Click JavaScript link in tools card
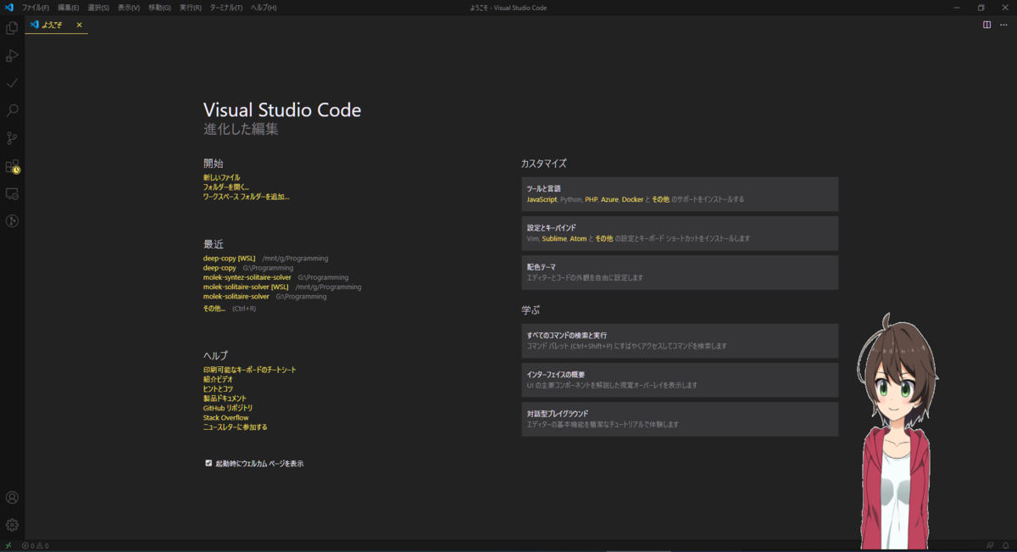Screen dimensions: 1017x552 [x=542, y=199]
